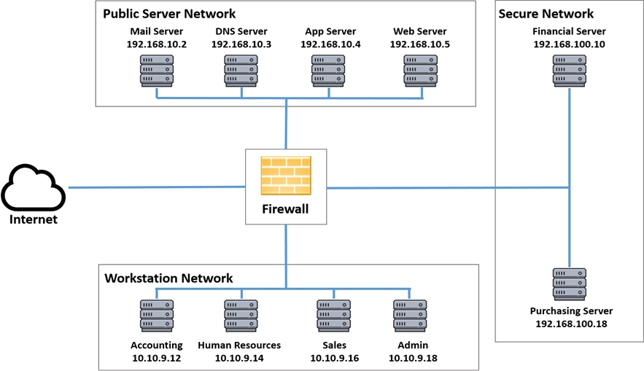Click IP address 192.168.10.2
The height and width of the screenshot is (371, 644).
[157, 44]
